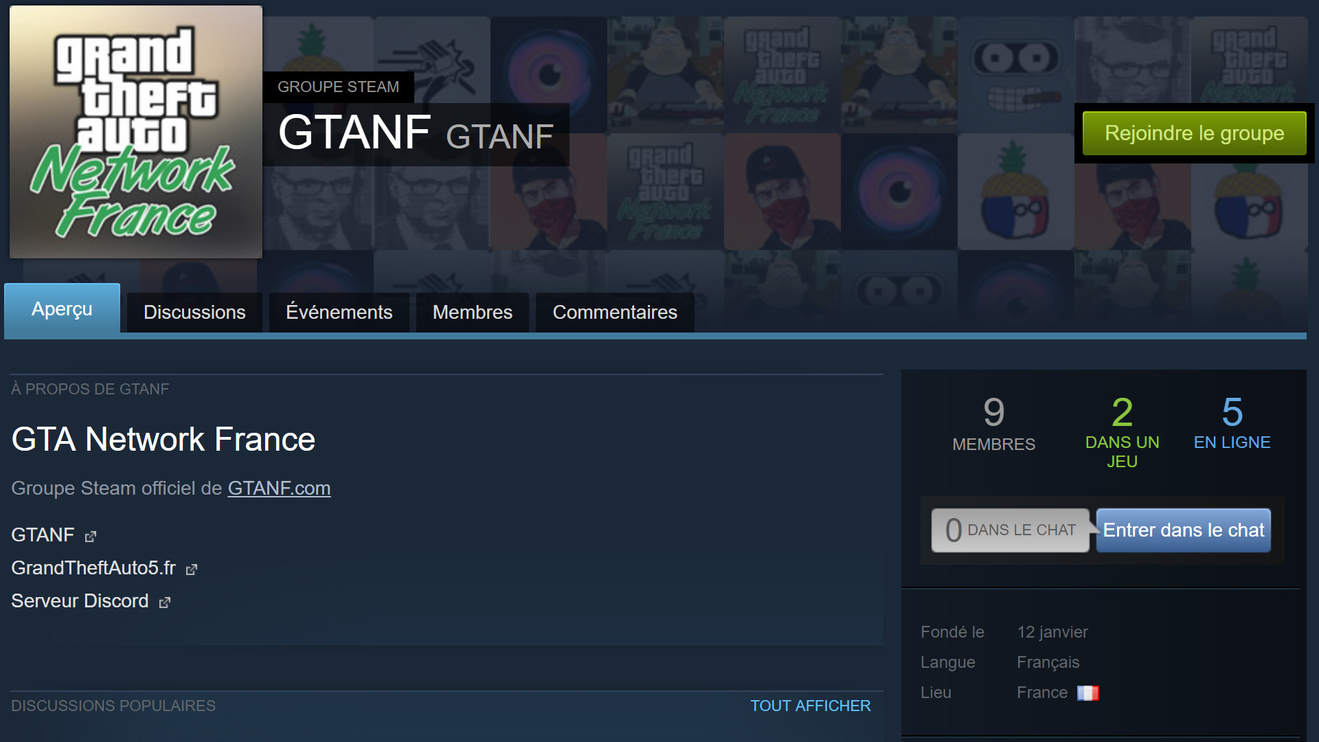
Task: Select the Commentaires tab
Action: point(615,313)
